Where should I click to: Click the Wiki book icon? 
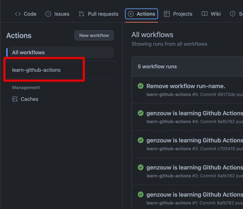coord(204,14)
